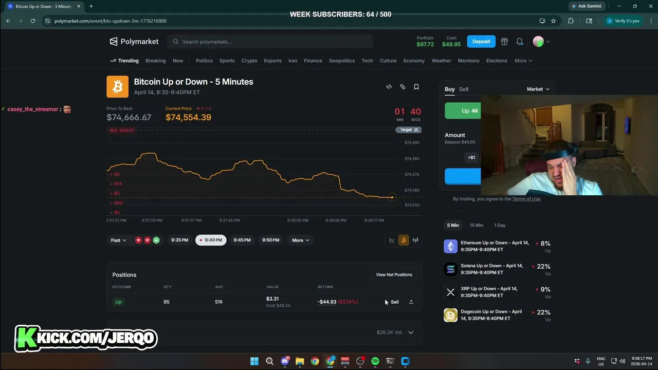Collapse the Target chart label

[x=408, y=130]
